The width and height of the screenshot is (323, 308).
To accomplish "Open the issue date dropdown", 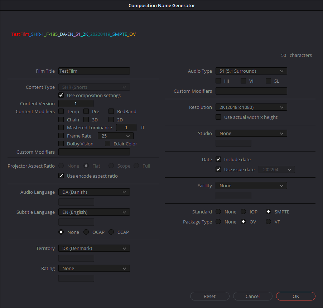I will (277, 169).
